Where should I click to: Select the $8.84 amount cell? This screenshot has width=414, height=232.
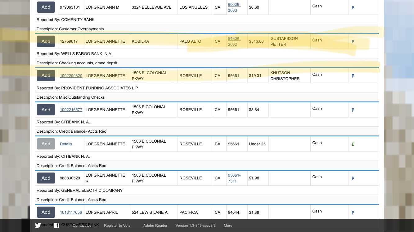pos(254,110)
